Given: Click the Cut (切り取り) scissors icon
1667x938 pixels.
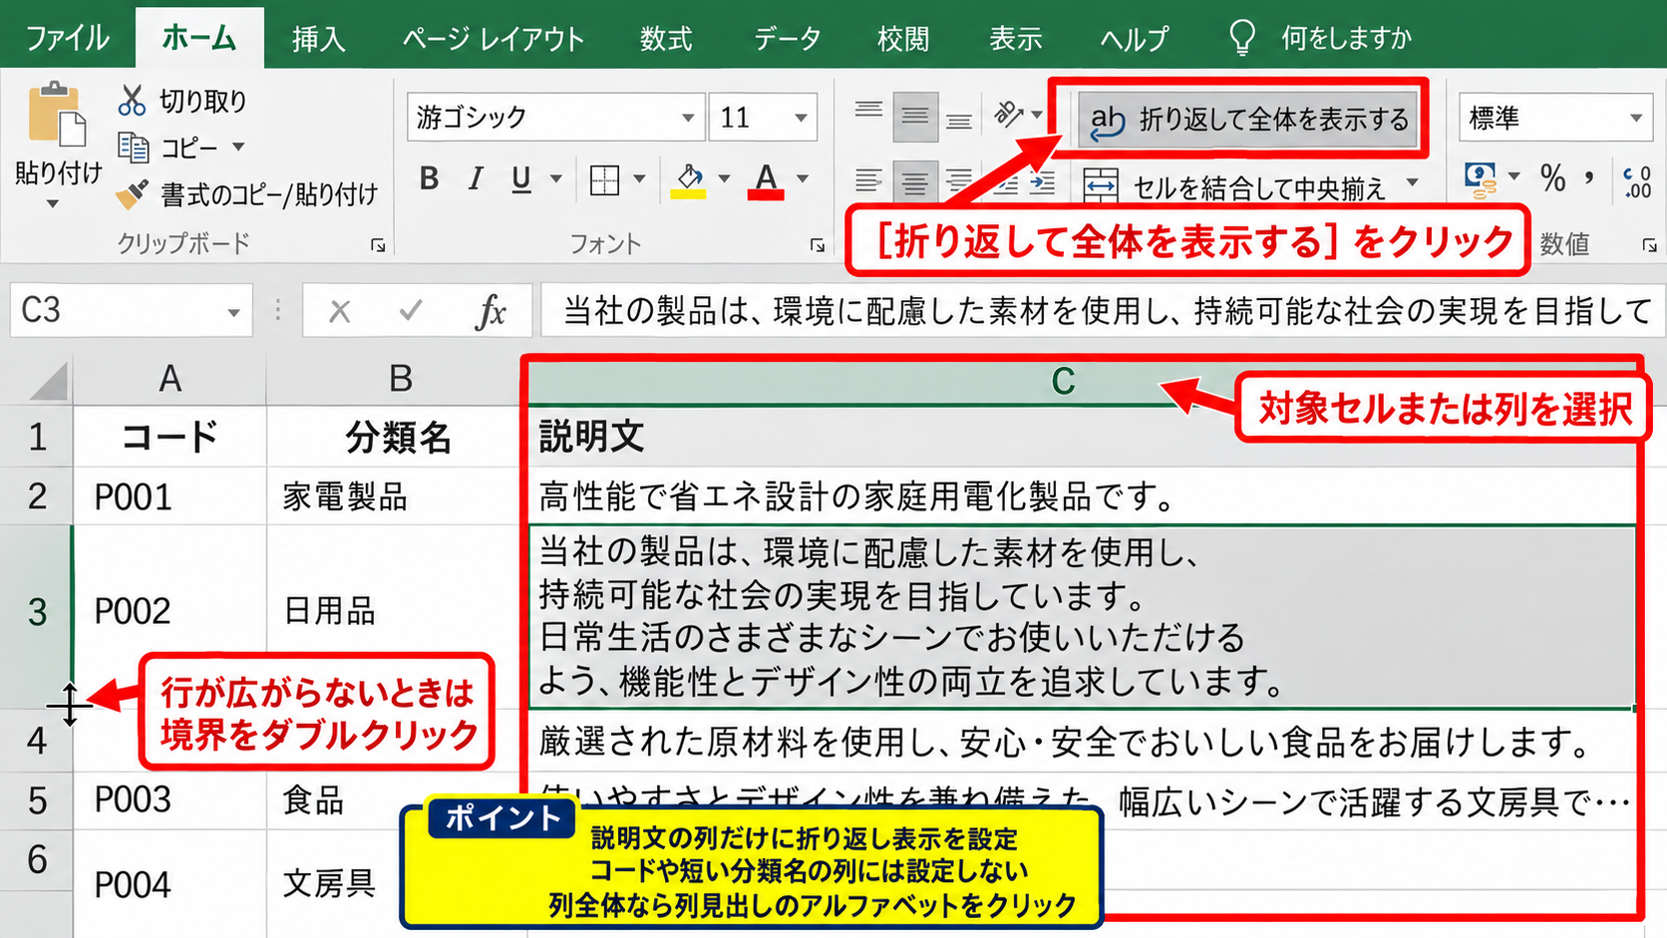Looking at the screenshot, I should point(132,100).
